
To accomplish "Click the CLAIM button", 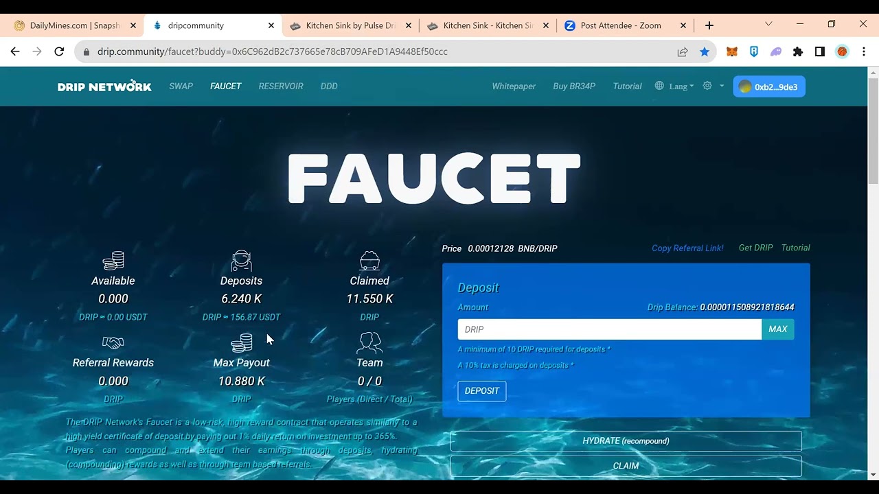I will pos(626,466).
